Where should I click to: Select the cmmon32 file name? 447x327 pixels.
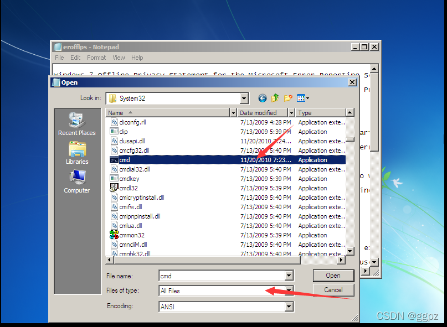[x=132, y=235]
